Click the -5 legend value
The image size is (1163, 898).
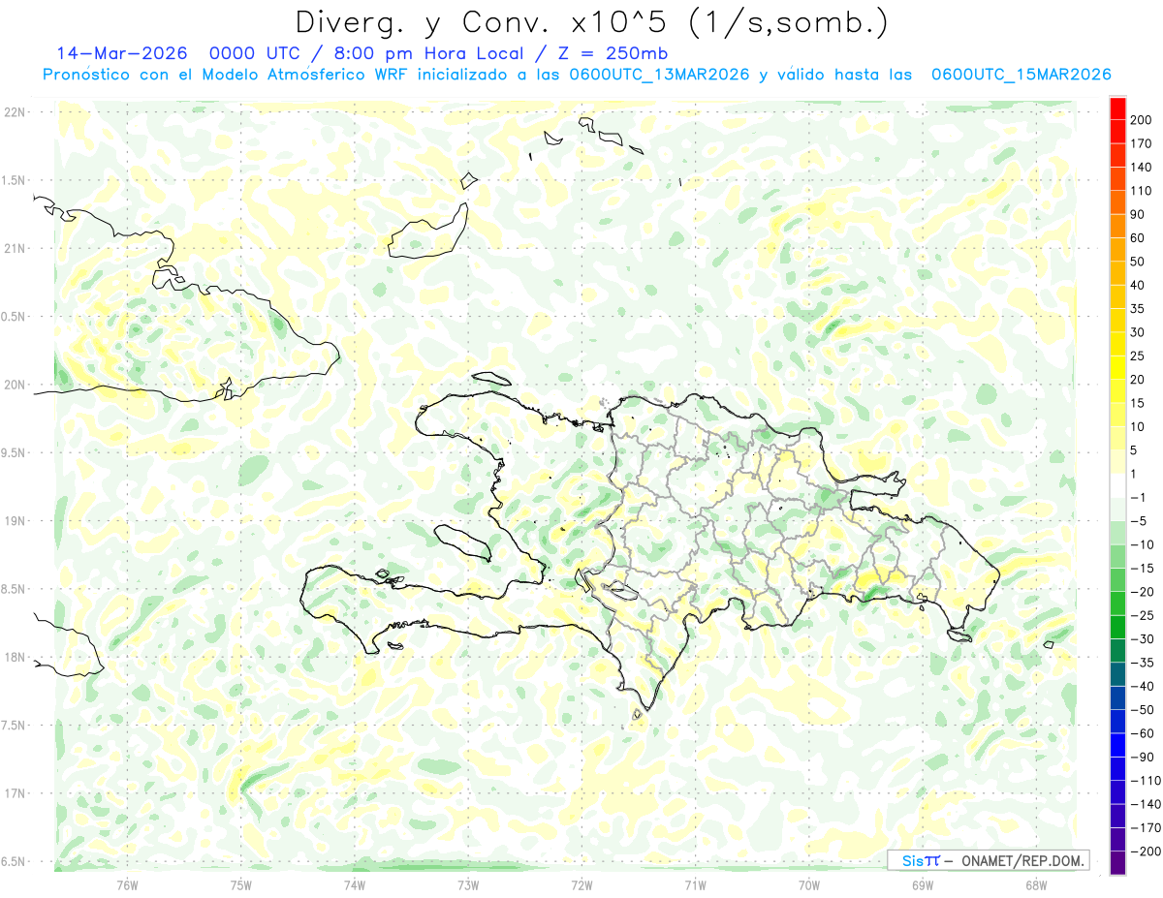[x=1140, y=521]
